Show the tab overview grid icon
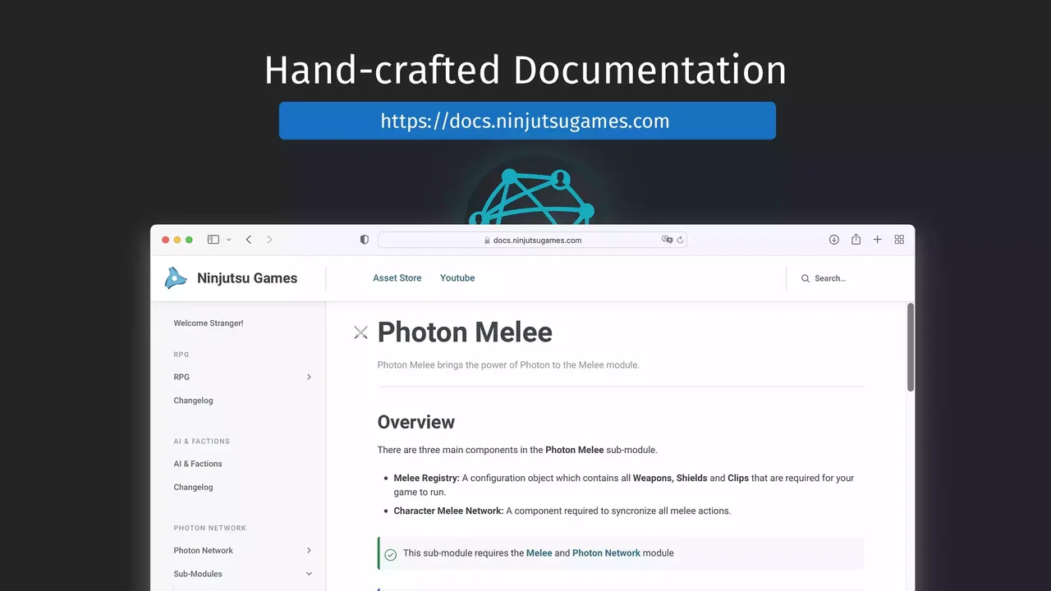This screenshot has width=1051, height=591. [899, 240]
